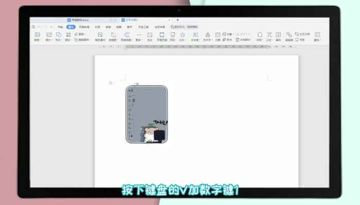Click the Mind Map (思维导图) icon

(x=126, y=35)
